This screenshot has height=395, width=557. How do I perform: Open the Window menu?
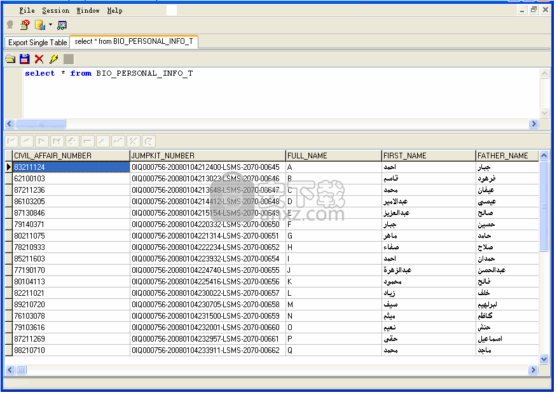[x=88, y=11]
